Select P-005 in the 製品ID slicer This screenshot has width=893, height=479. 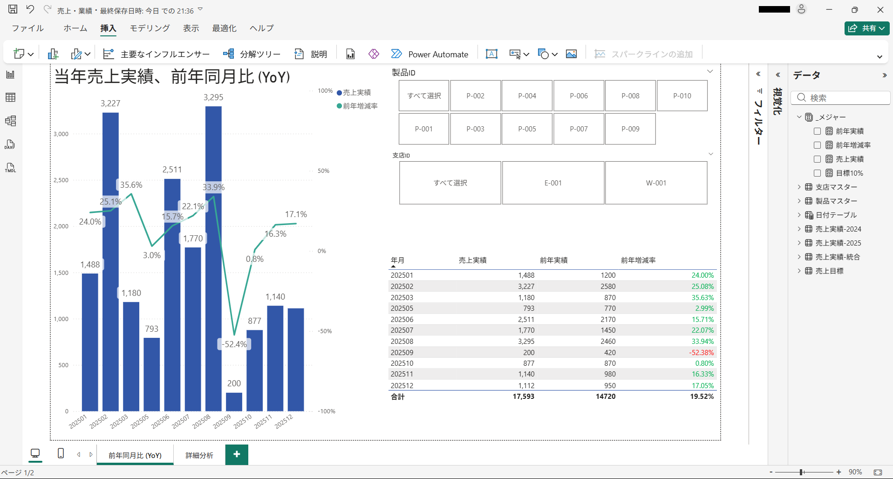click(x=527, y=129)
